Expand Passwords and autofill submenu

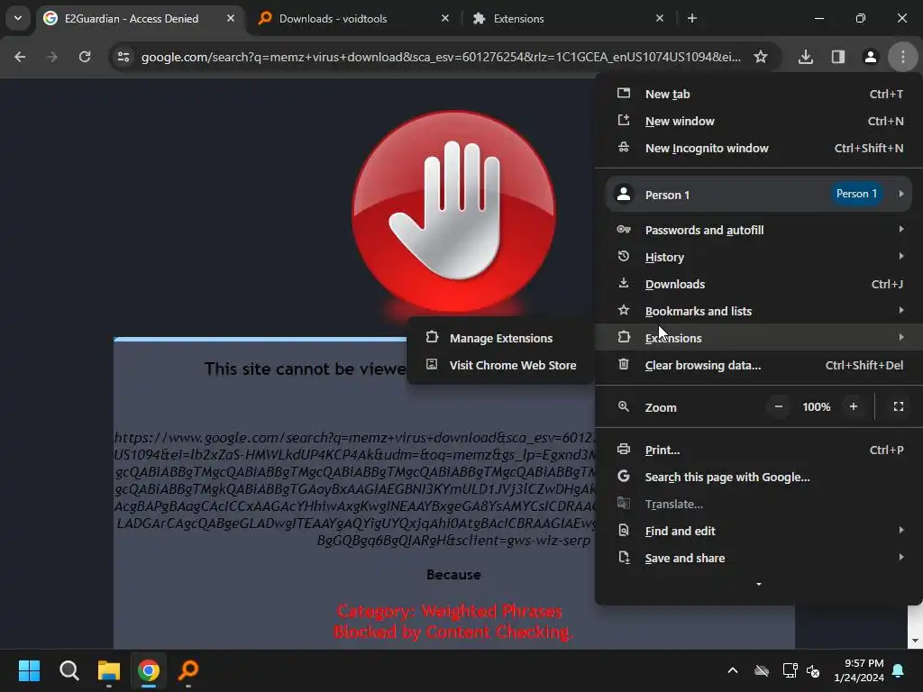pyautogui.click(x=759, y=230)
